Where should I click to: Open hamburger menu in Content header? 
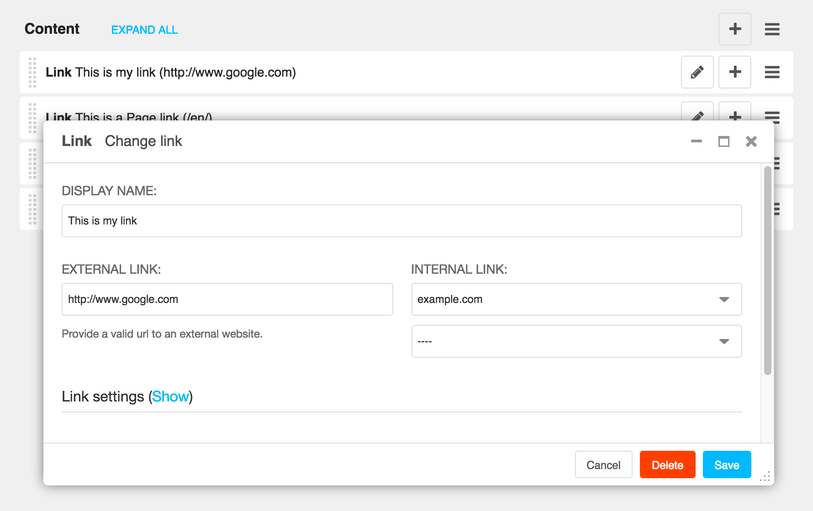772,29
